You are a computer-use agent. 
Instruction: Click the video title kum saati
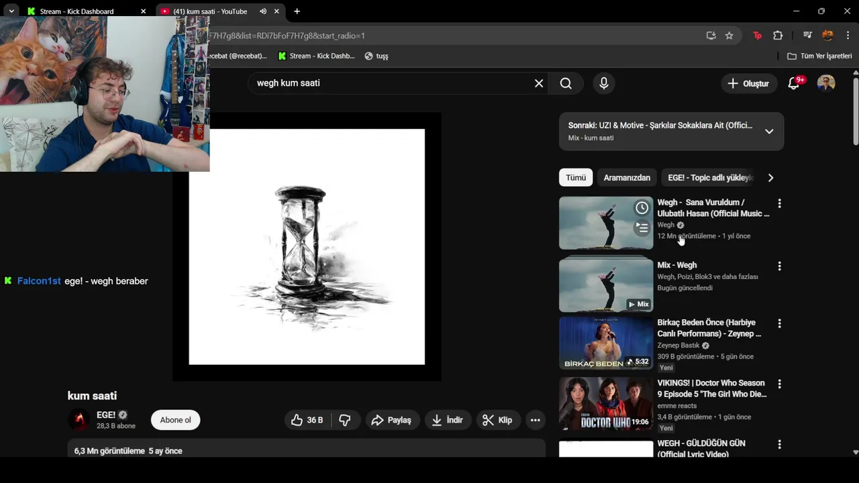tap(92, 396)
